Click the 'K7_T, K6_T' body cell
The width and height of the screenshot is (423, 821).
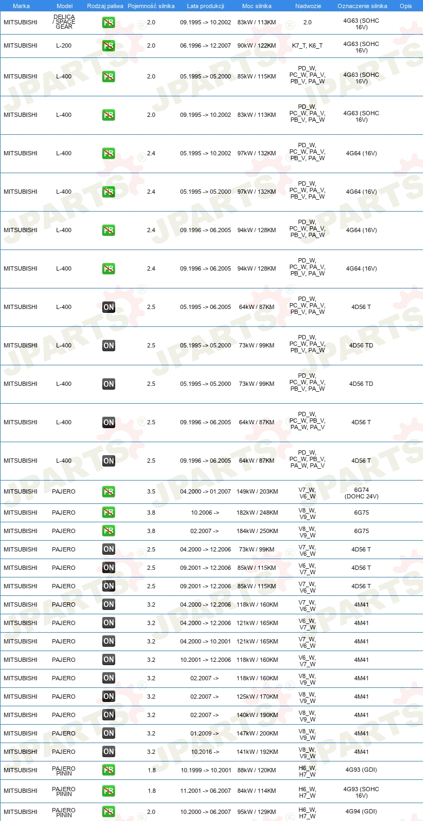point(307,45)
